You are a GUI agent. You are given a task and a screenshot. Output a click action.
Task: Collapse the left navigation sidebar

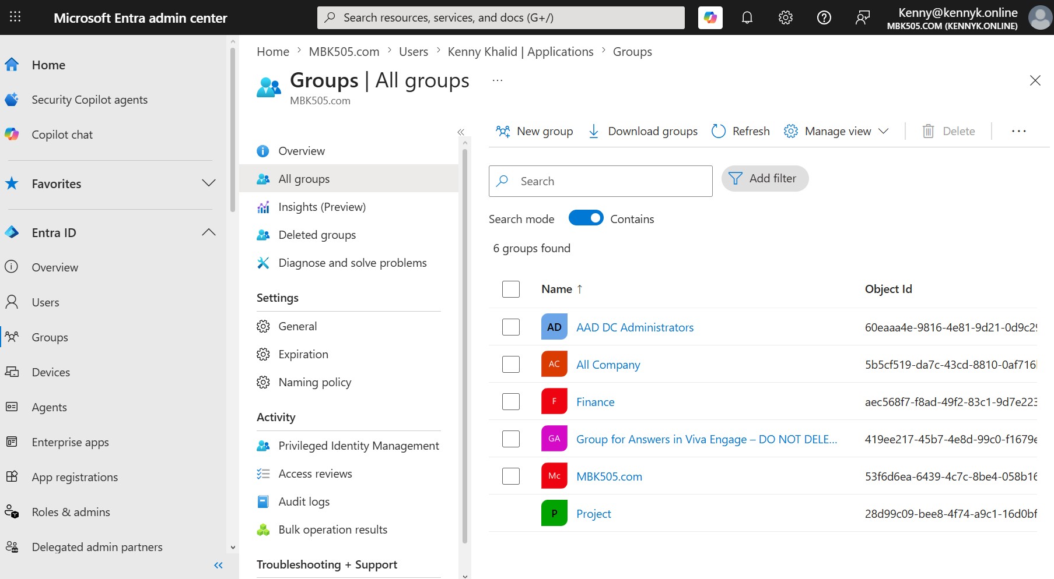(219, 565)
